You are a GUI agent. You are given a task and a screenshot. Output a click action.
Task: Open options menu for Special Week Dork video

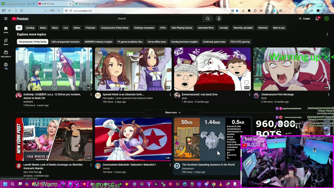170,95
